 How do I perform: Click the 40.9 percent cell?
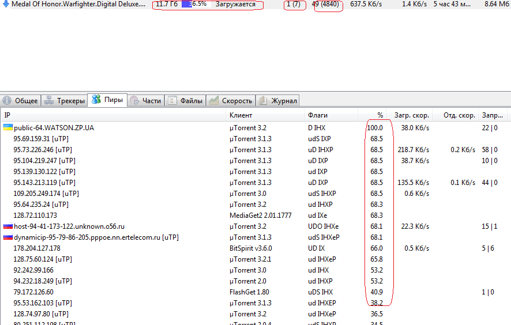coord(377,292)
